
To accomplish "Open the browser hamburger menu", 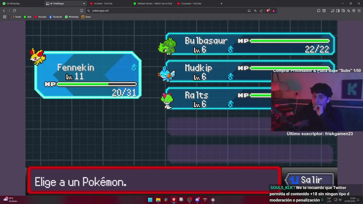I will (x=359, y=10).
